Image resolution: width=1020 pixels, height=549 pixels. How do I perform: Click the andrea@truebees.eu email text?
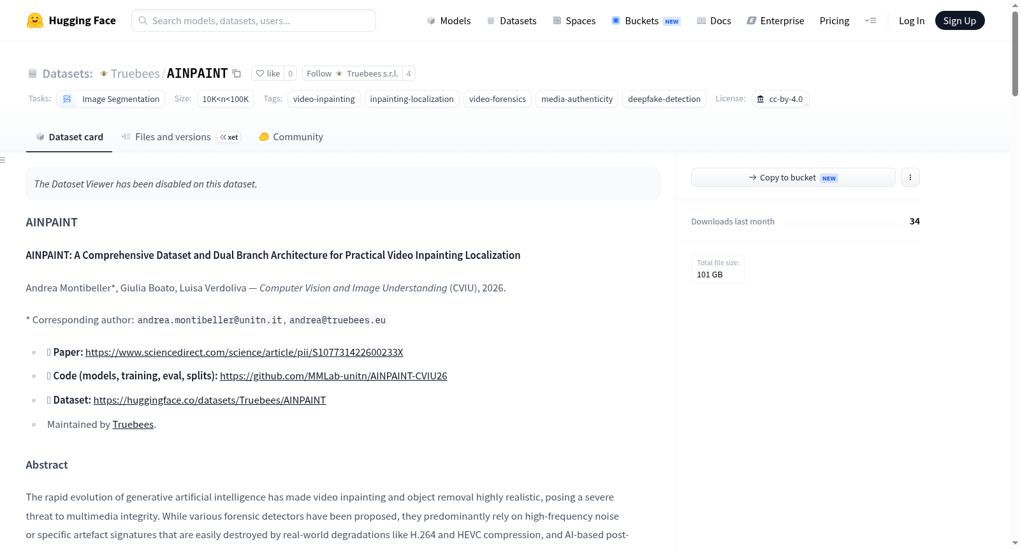coord(337,320)
